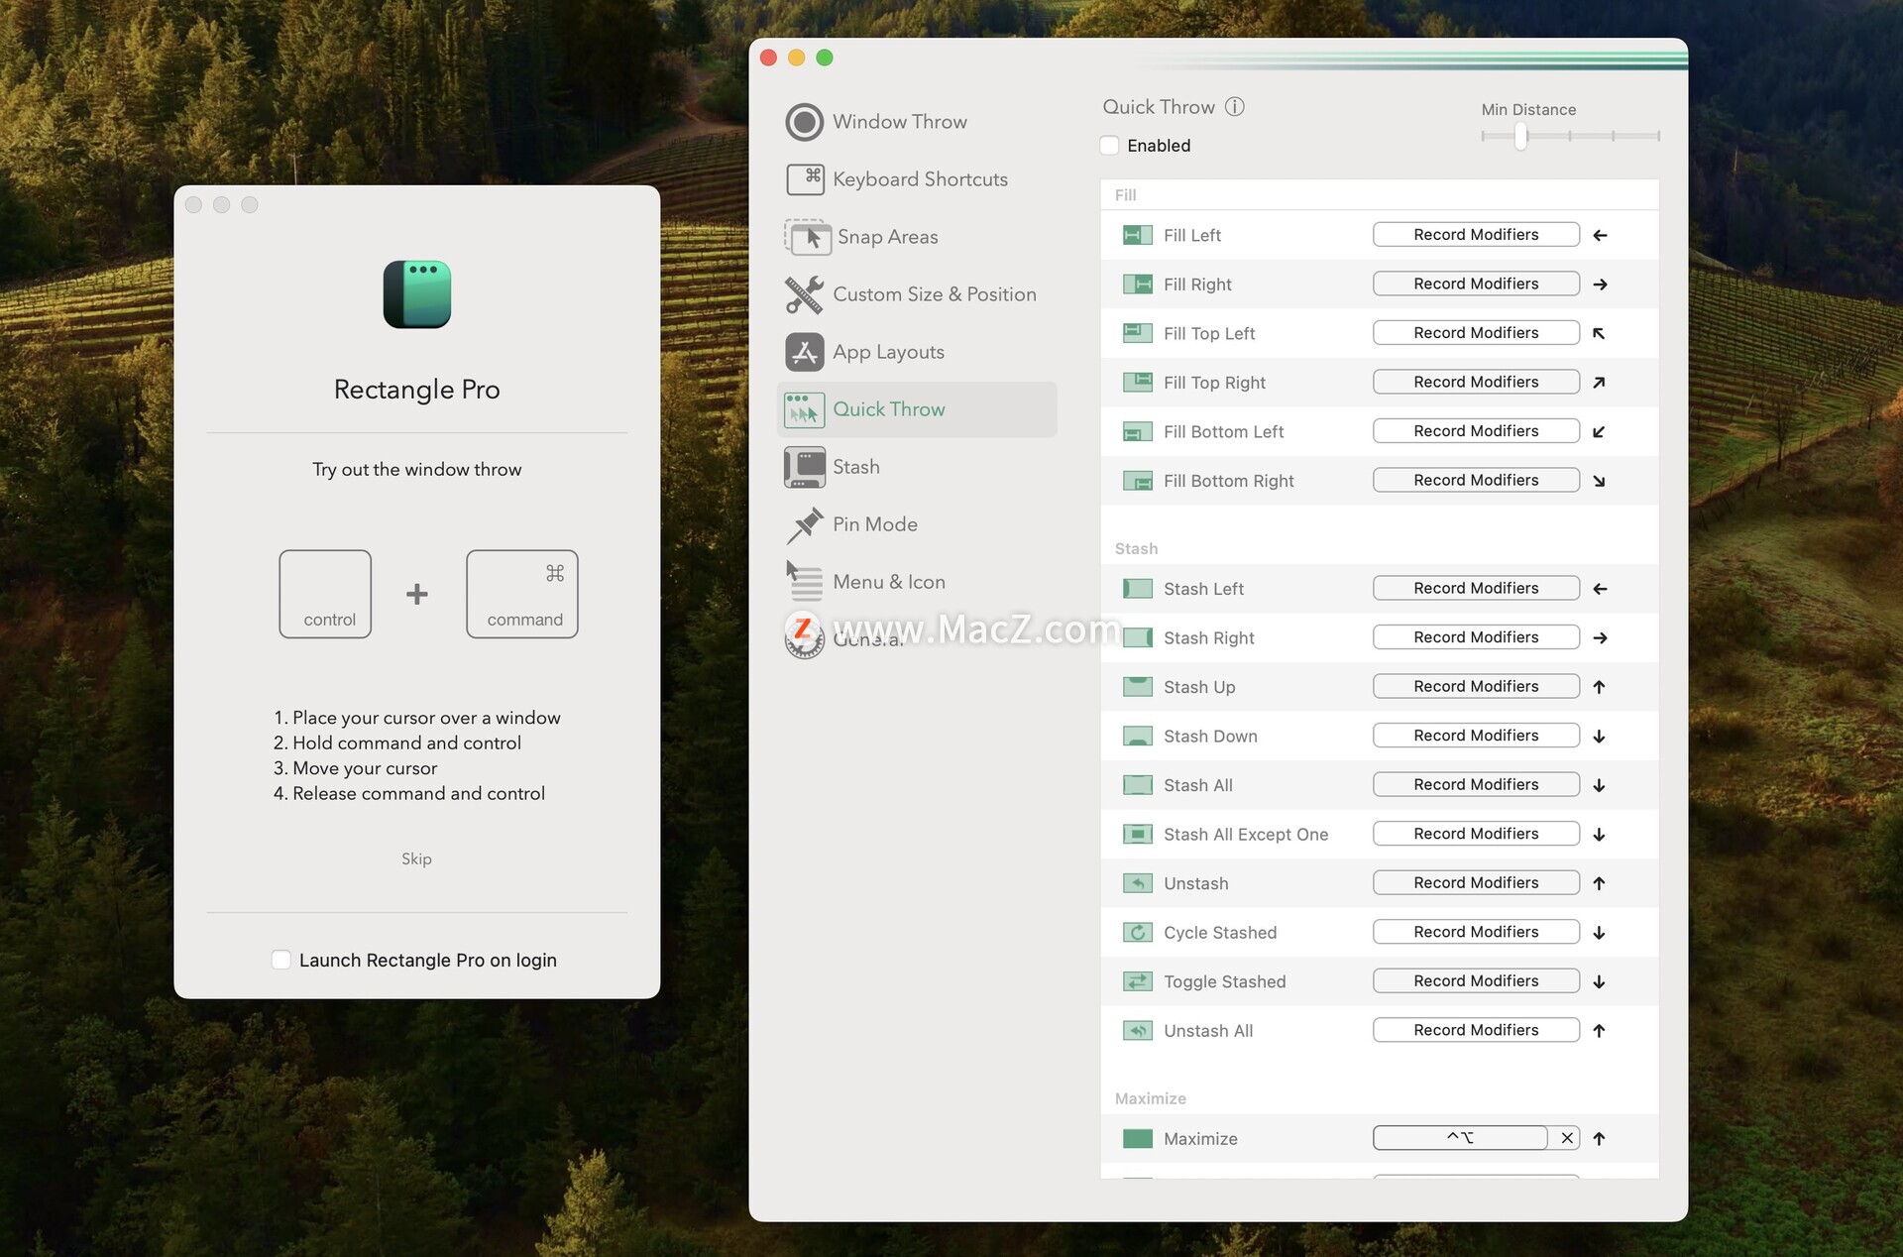This screenshot has height=1257, width=1903.
Task: Click the Stash Left row icon
Action: (x=1137, y=589)
